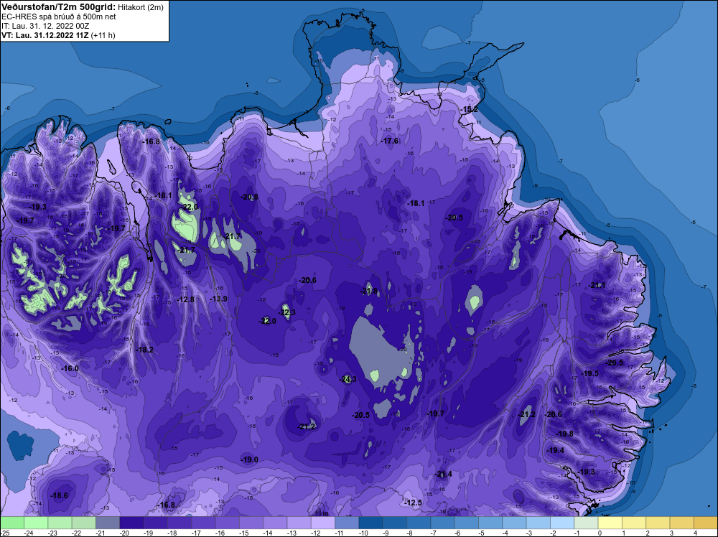Select the Hitakort (2m) label in header
Screen dimensions: 718x537
(x=141, y=7)
